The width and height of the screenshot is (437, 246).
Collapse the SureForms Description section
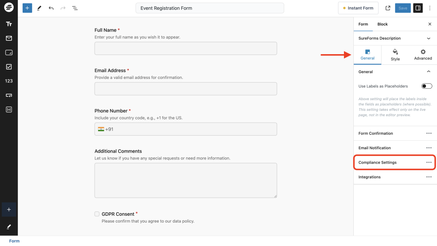point(429,38)
